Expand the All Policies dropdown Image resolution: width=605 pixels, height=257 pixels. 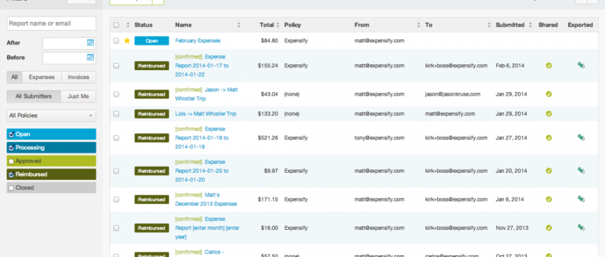coord(51,116)
